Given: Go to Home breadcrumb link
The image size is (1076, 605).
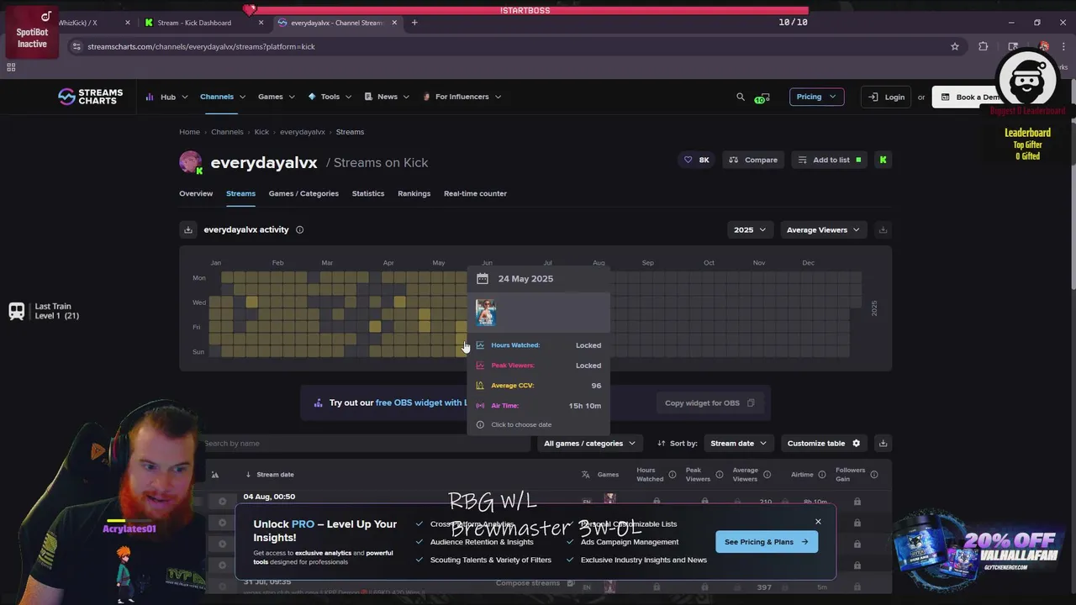Looking at the screenshot, I should point(189,132).
